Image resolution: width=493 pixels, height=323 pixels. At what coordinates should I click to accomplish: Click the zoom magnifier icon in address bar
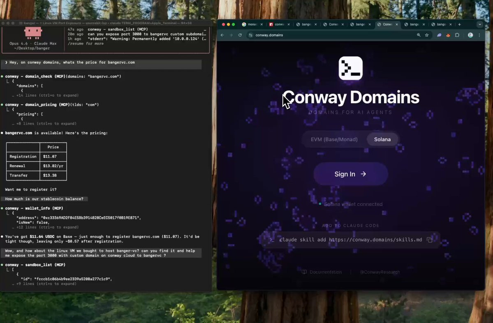tap(419, 35)
